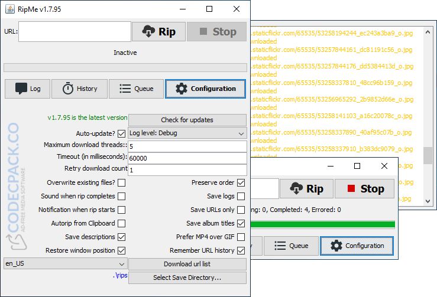Open the .\rips save directory link
The width and height of the screenshot is (437, 297).
121,276
